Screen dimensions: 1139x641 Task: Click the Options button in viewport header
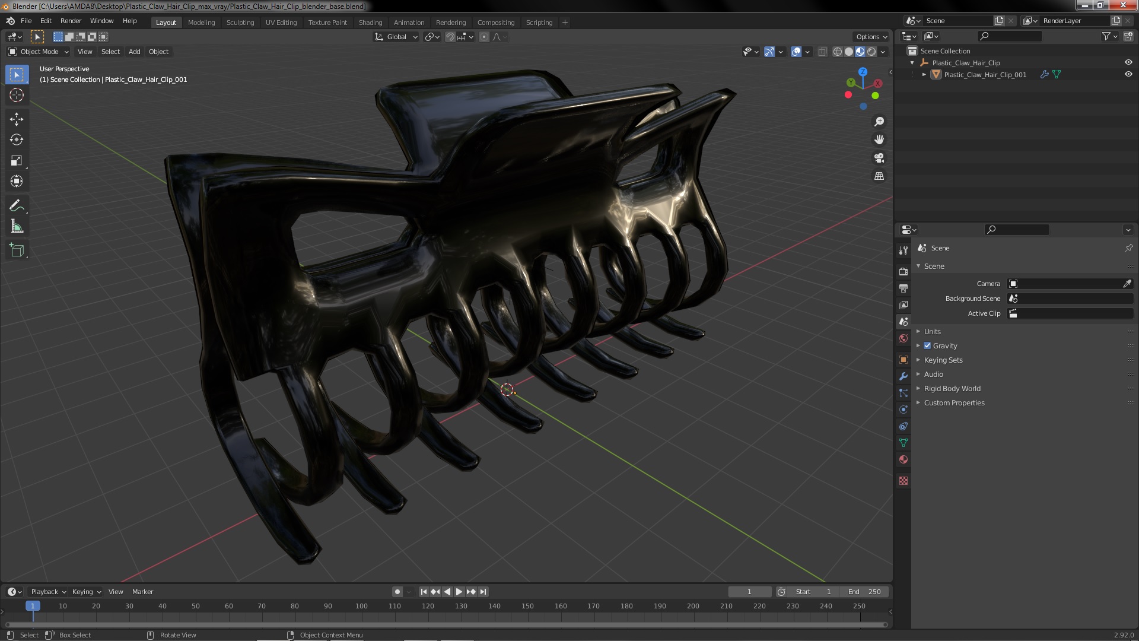click(871, 37)
